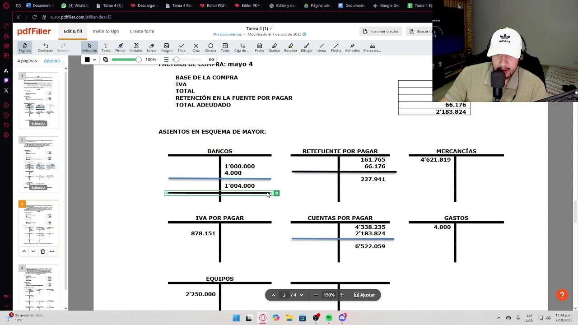Select the Firmar signature tool
This screenshot has width=578, height=325.
pos(120,47)
